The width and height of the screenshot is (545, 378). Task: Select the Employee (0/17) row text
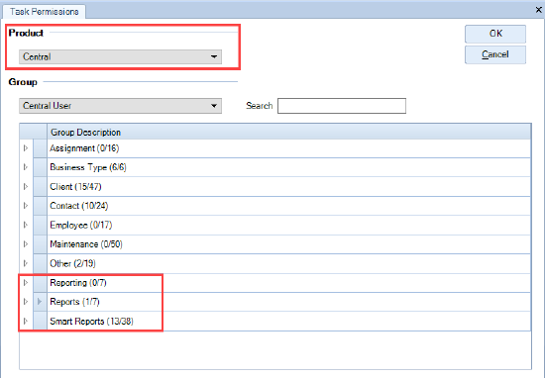pos(81,225)
